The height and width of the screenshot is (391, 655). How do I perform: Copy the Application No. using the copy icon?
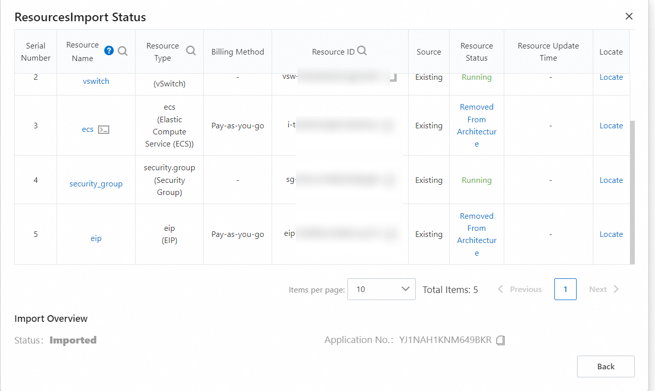(x=501, y=340)
